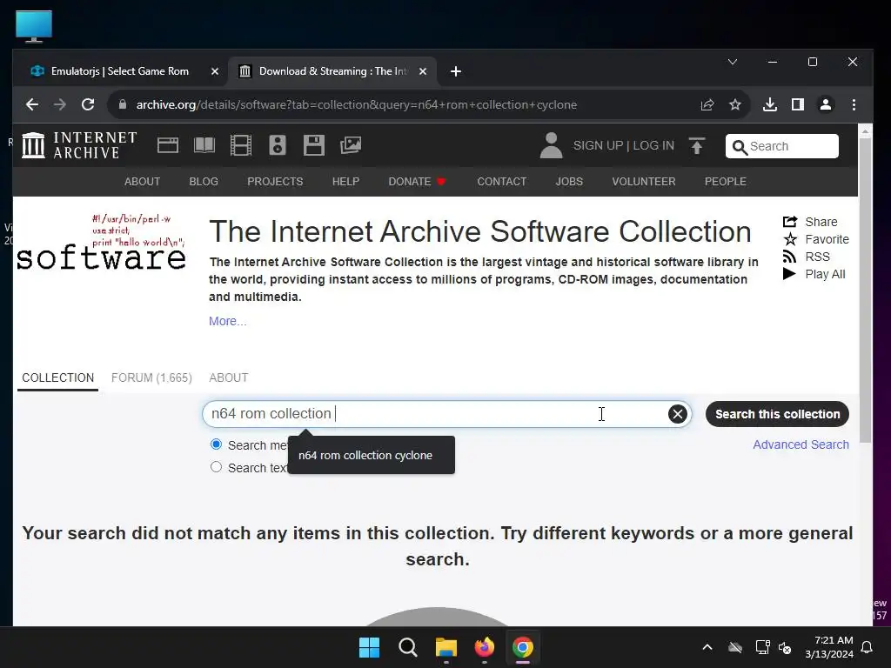
Task: Open the Web (Wayback) media icon
Action: pyautogui.click(x=168, y=145)
